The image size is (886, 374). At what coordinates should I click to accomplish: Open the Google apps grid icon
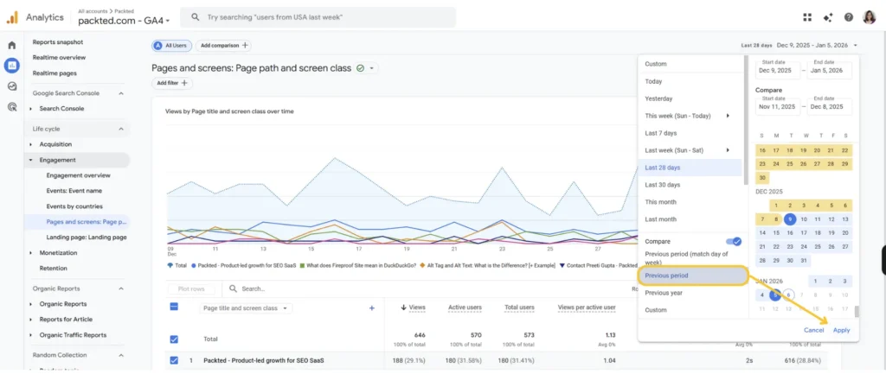807,17
